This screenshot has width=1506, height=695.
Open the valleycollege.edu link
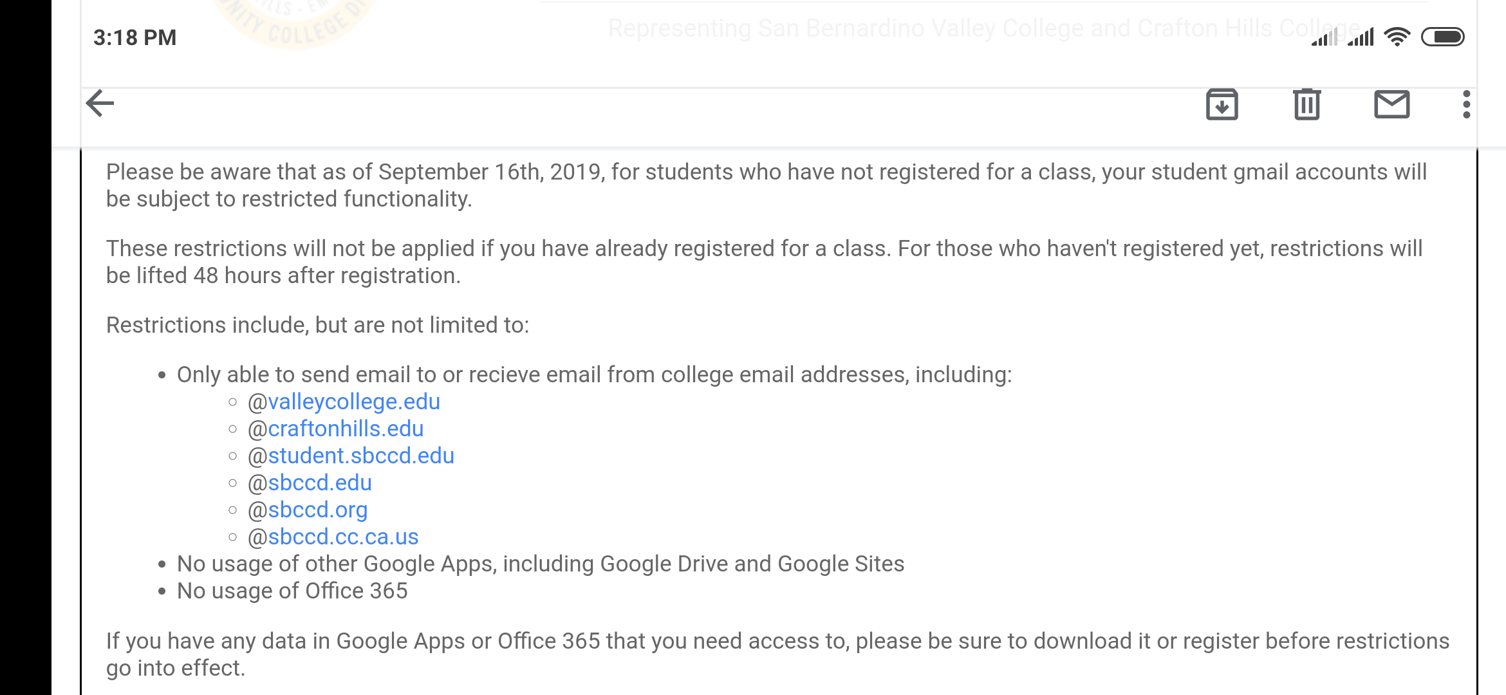[353, 402]
